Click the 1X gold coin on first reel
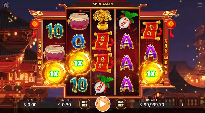 54,74
